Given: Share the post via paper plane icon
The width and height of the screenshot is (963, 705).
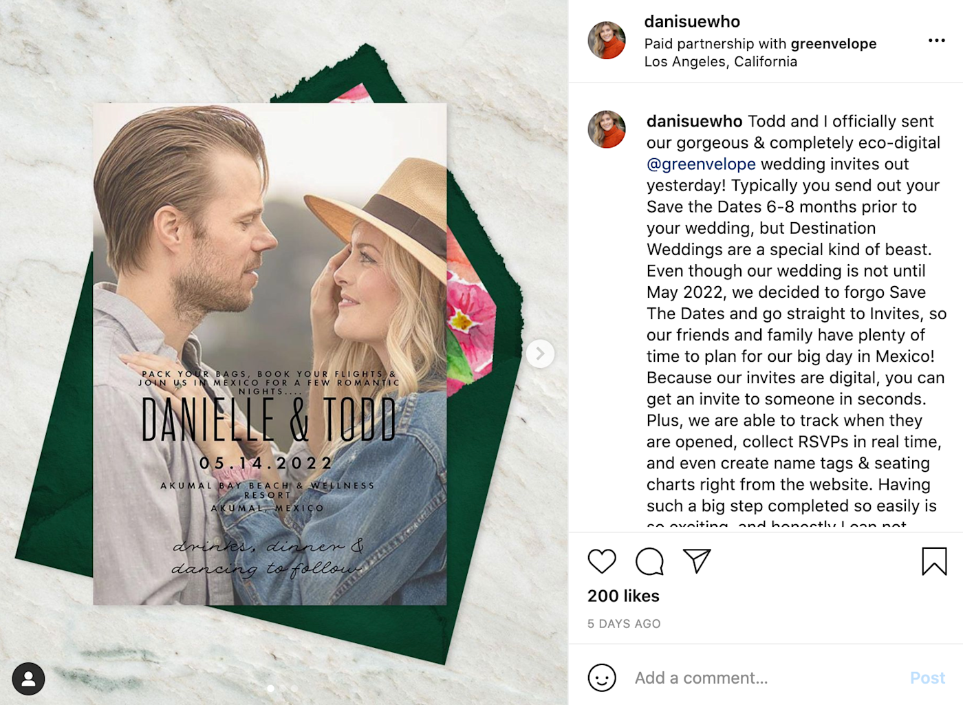Looking at the screenshot, I should 697,561.
